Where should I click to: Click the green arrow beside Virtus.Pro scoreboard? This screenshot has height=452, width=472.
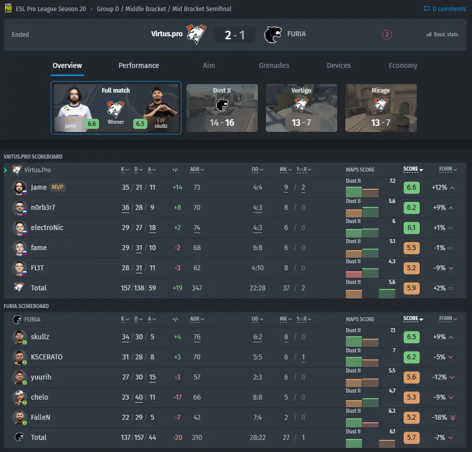tap(6, 170)
